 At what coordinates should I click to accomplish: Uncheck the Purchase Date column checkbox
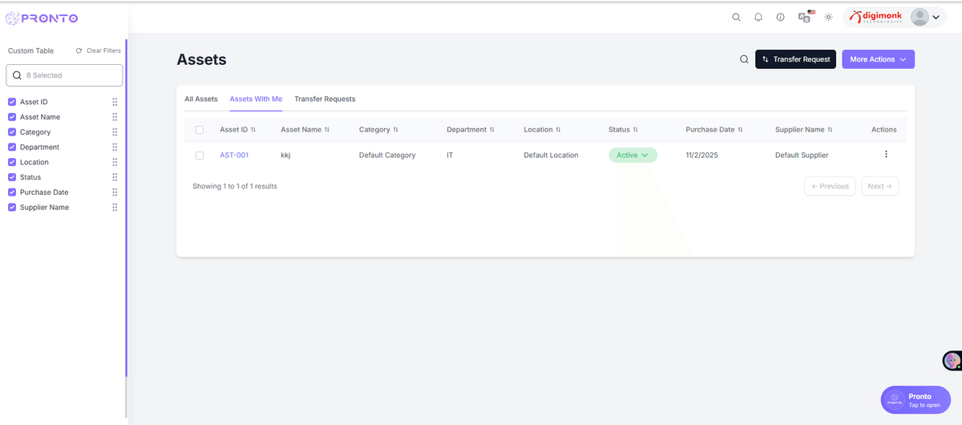click(x=12, y=192)
